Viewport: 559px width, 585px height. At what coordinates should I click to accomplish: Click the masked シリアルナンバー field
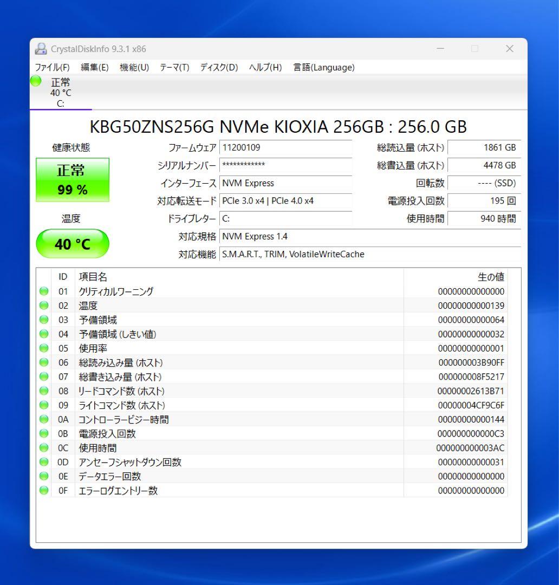[x=286, y=166]
